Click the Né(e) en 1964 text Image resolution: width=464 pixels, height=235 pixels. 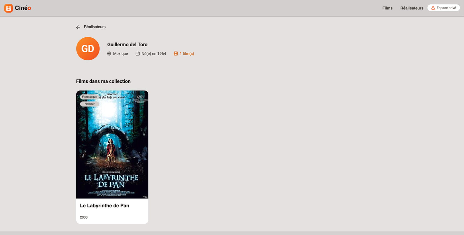[154, 54]
